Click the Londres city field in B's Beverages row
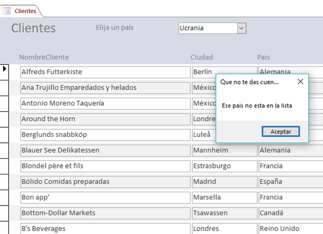Image resolution: width=323 pixels, height=234 pixels. click(x=224, y=229)
